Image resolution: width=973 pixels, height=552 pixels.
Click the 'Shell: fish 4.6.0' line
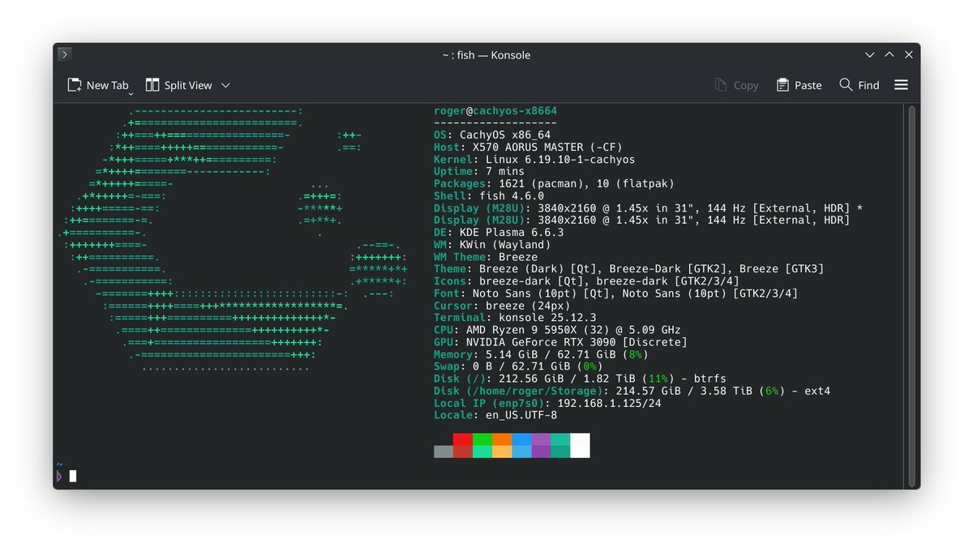point(489,196)
